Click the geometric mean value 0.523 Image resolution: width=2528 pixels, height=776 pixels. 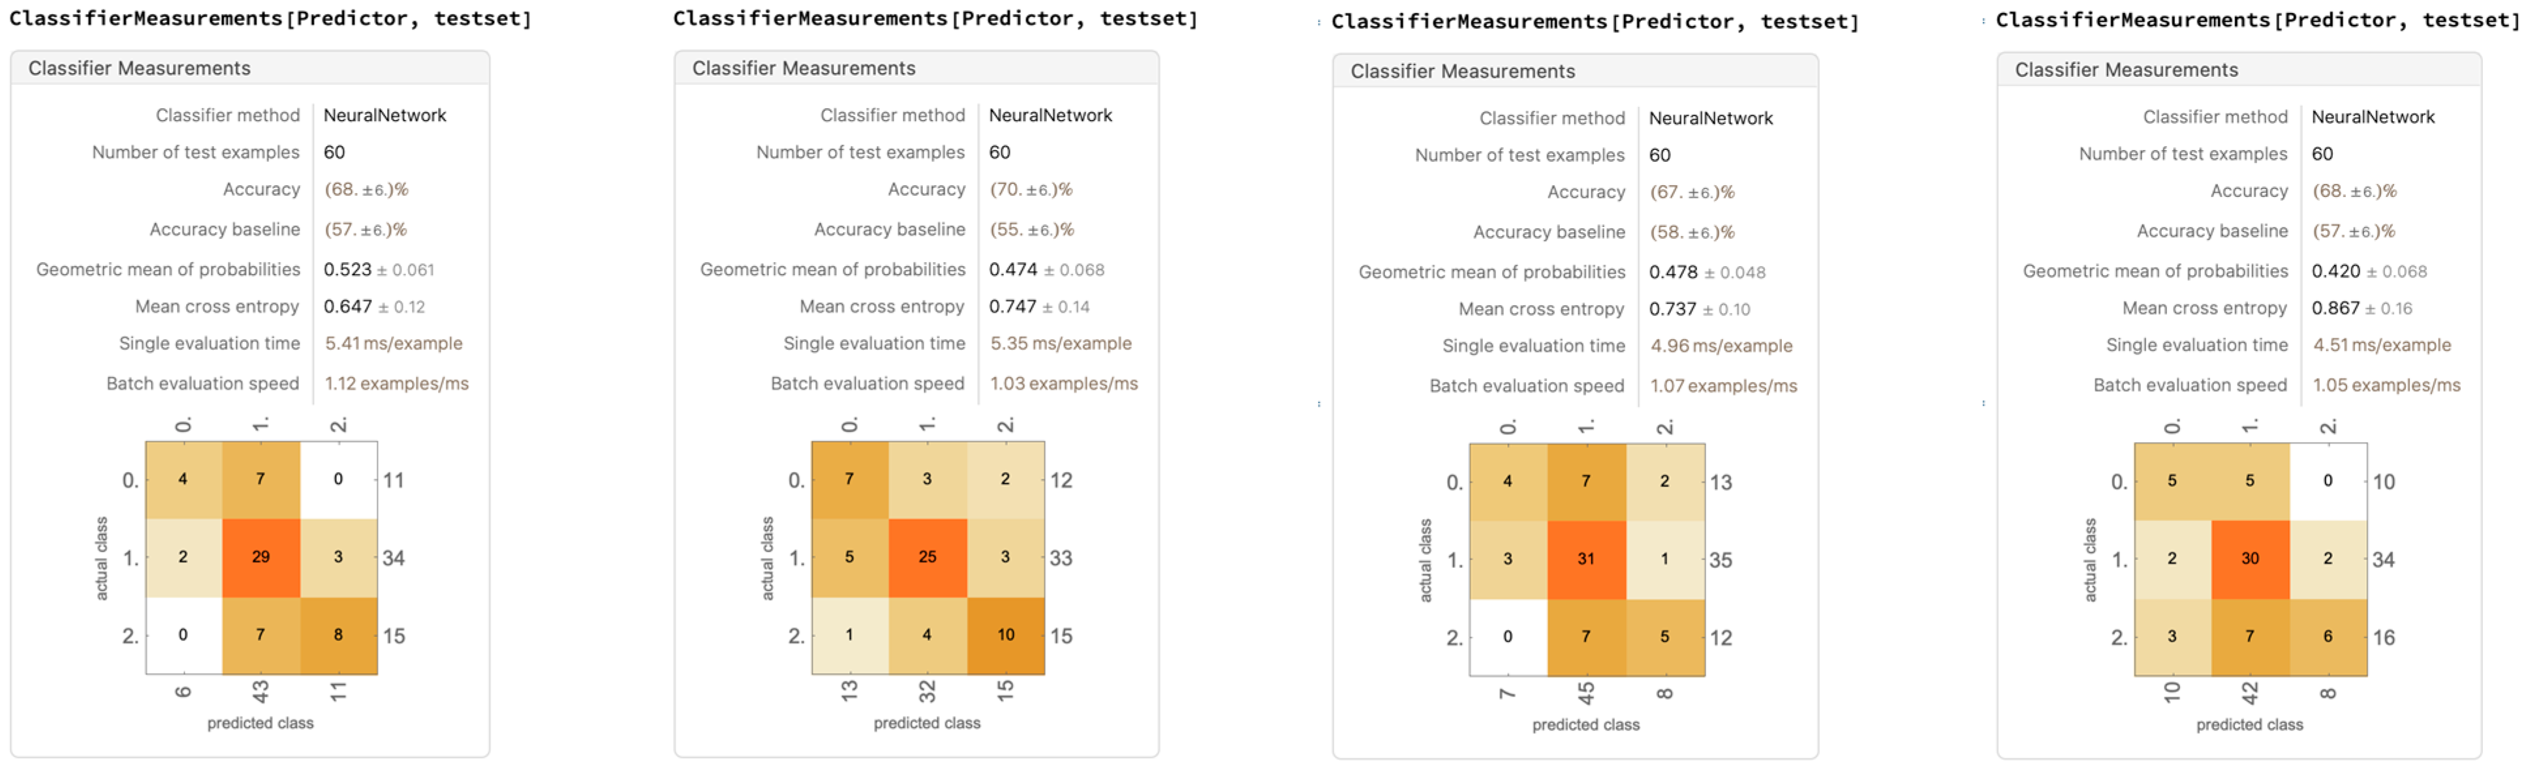coord(347,270)
